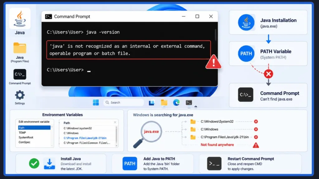
Task: Click the Edit environment variable title
Action: coord(34,122)
